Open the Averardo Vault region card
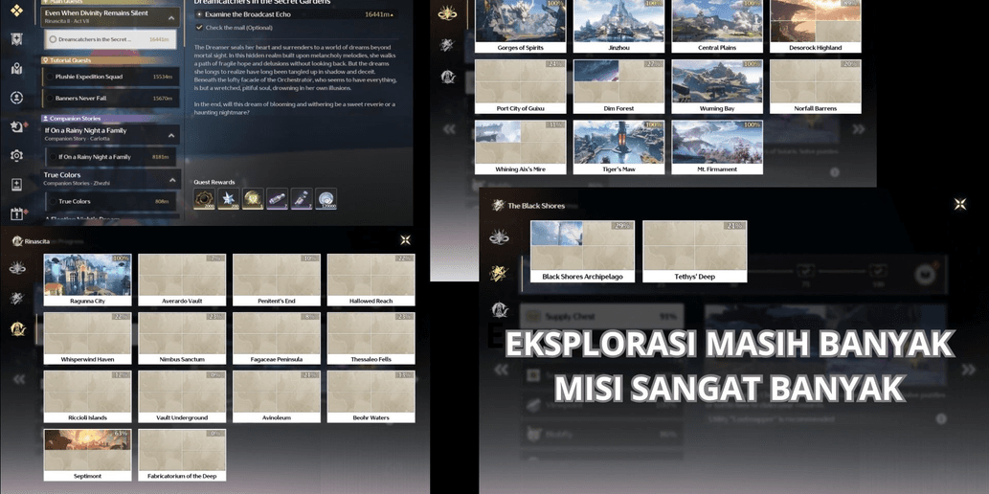Image resolution: width=989 pixels, height=494 pixels. [182, 281]
